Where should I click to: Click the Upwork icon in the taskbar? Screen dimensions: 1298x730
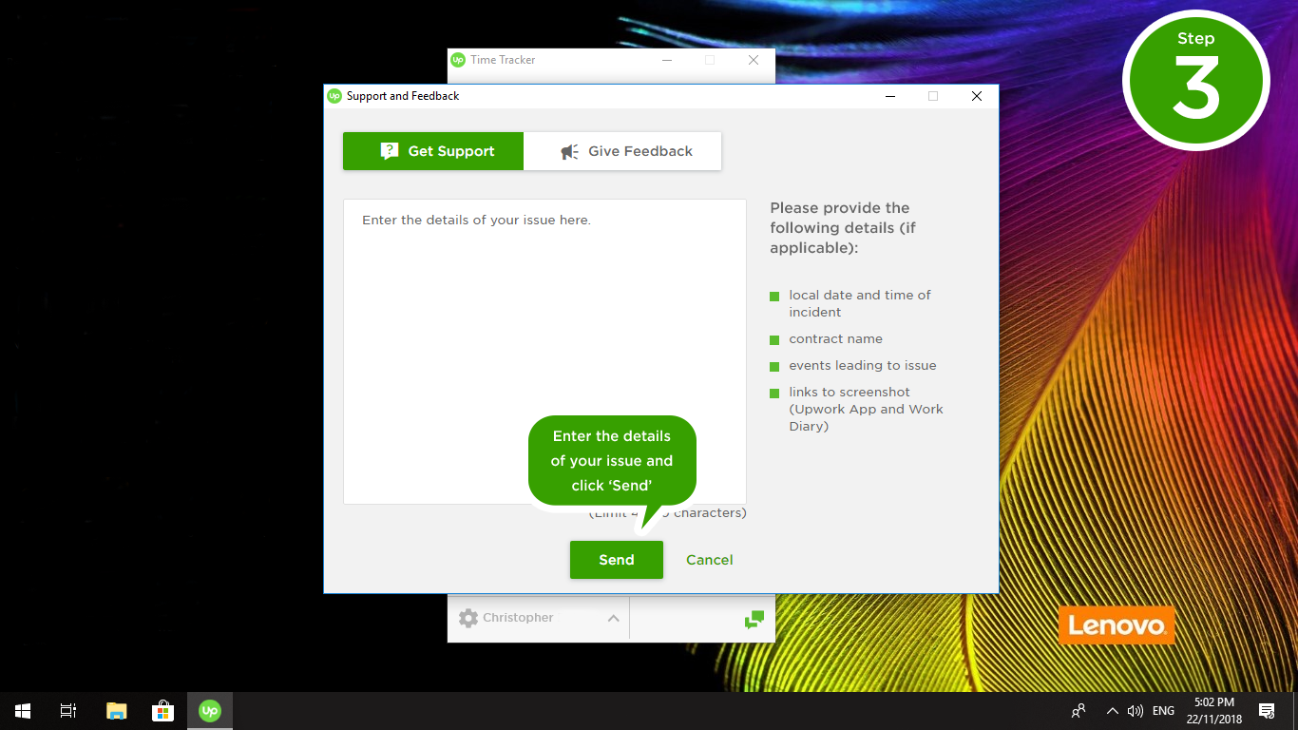click(210, 710)
